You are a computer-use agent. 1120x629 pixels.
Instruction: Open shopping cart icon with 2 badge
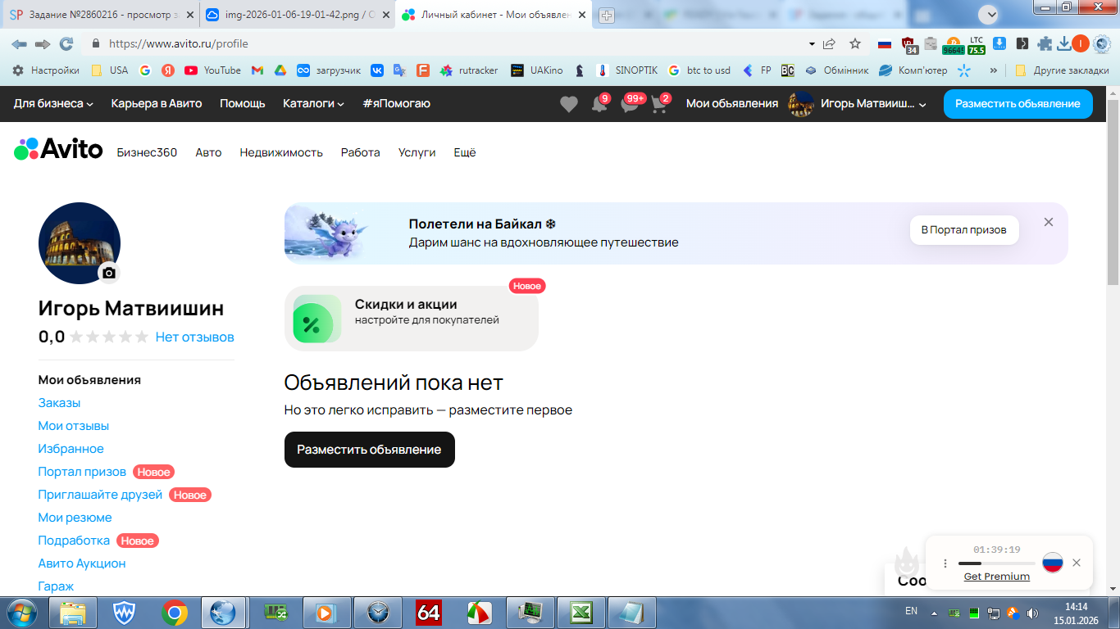pyautogui.click(x=661, y=104)
